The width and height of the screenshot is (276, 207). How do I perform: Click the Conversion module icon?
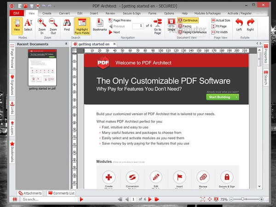click(132, 177)
